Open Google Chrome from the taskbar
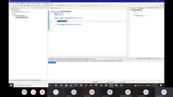173x97 pixels. coord(66,85)
